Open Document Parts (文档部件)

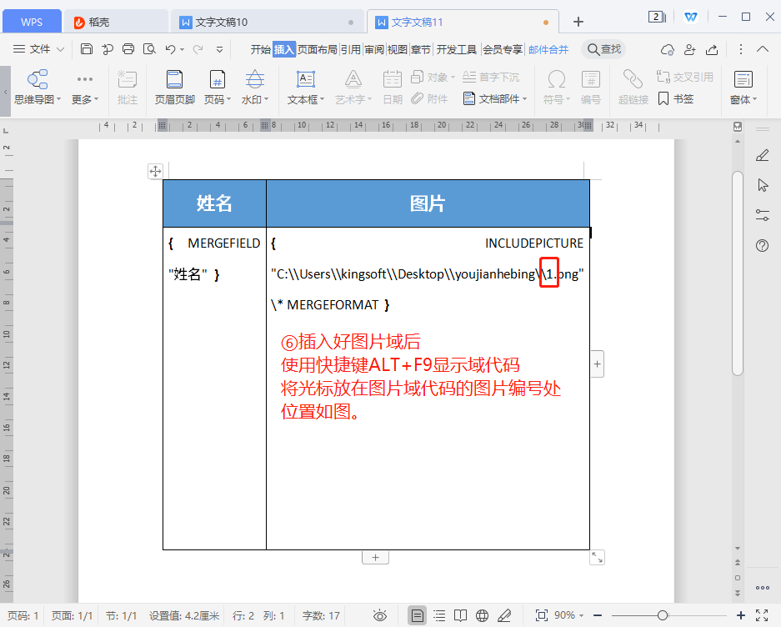pyautogui.click(x=494, y=98)
